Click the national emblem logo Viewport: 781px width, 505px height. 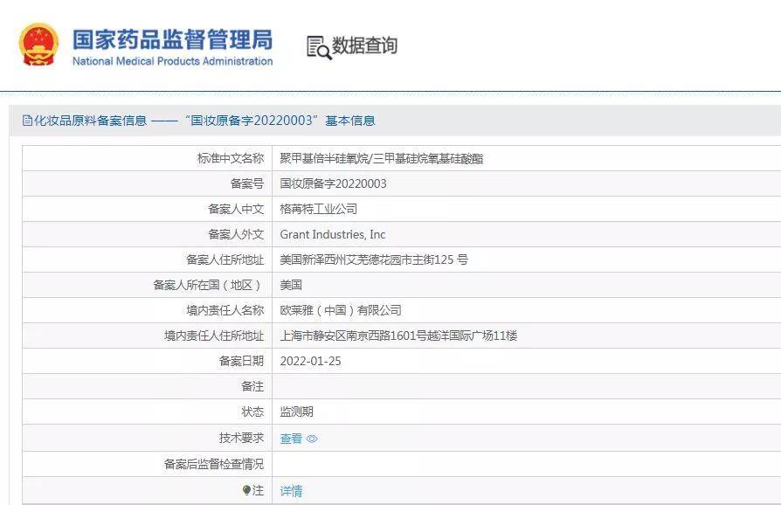(x=39, y=45)
